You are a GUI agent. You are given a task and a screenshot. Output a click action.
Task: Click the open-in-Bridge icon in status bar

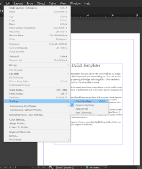50,167
